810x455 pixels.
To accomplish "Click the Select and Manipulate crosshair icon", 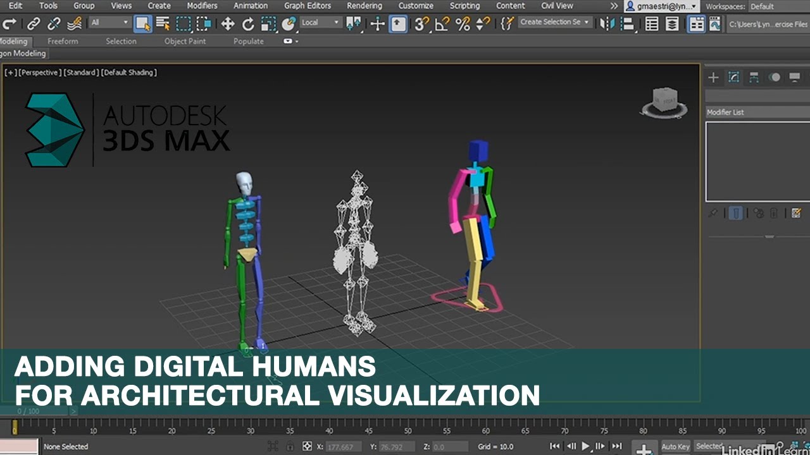I will coord(378,25).
